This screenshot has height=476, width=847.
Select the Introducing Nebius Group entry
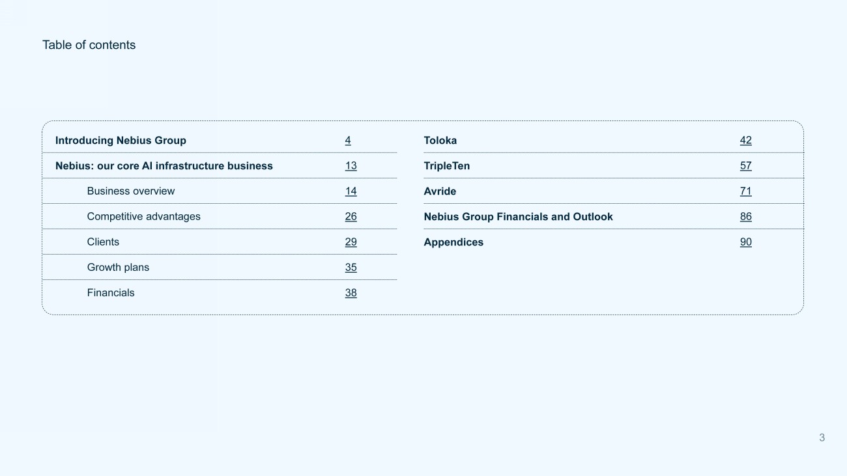pos(121,141)
